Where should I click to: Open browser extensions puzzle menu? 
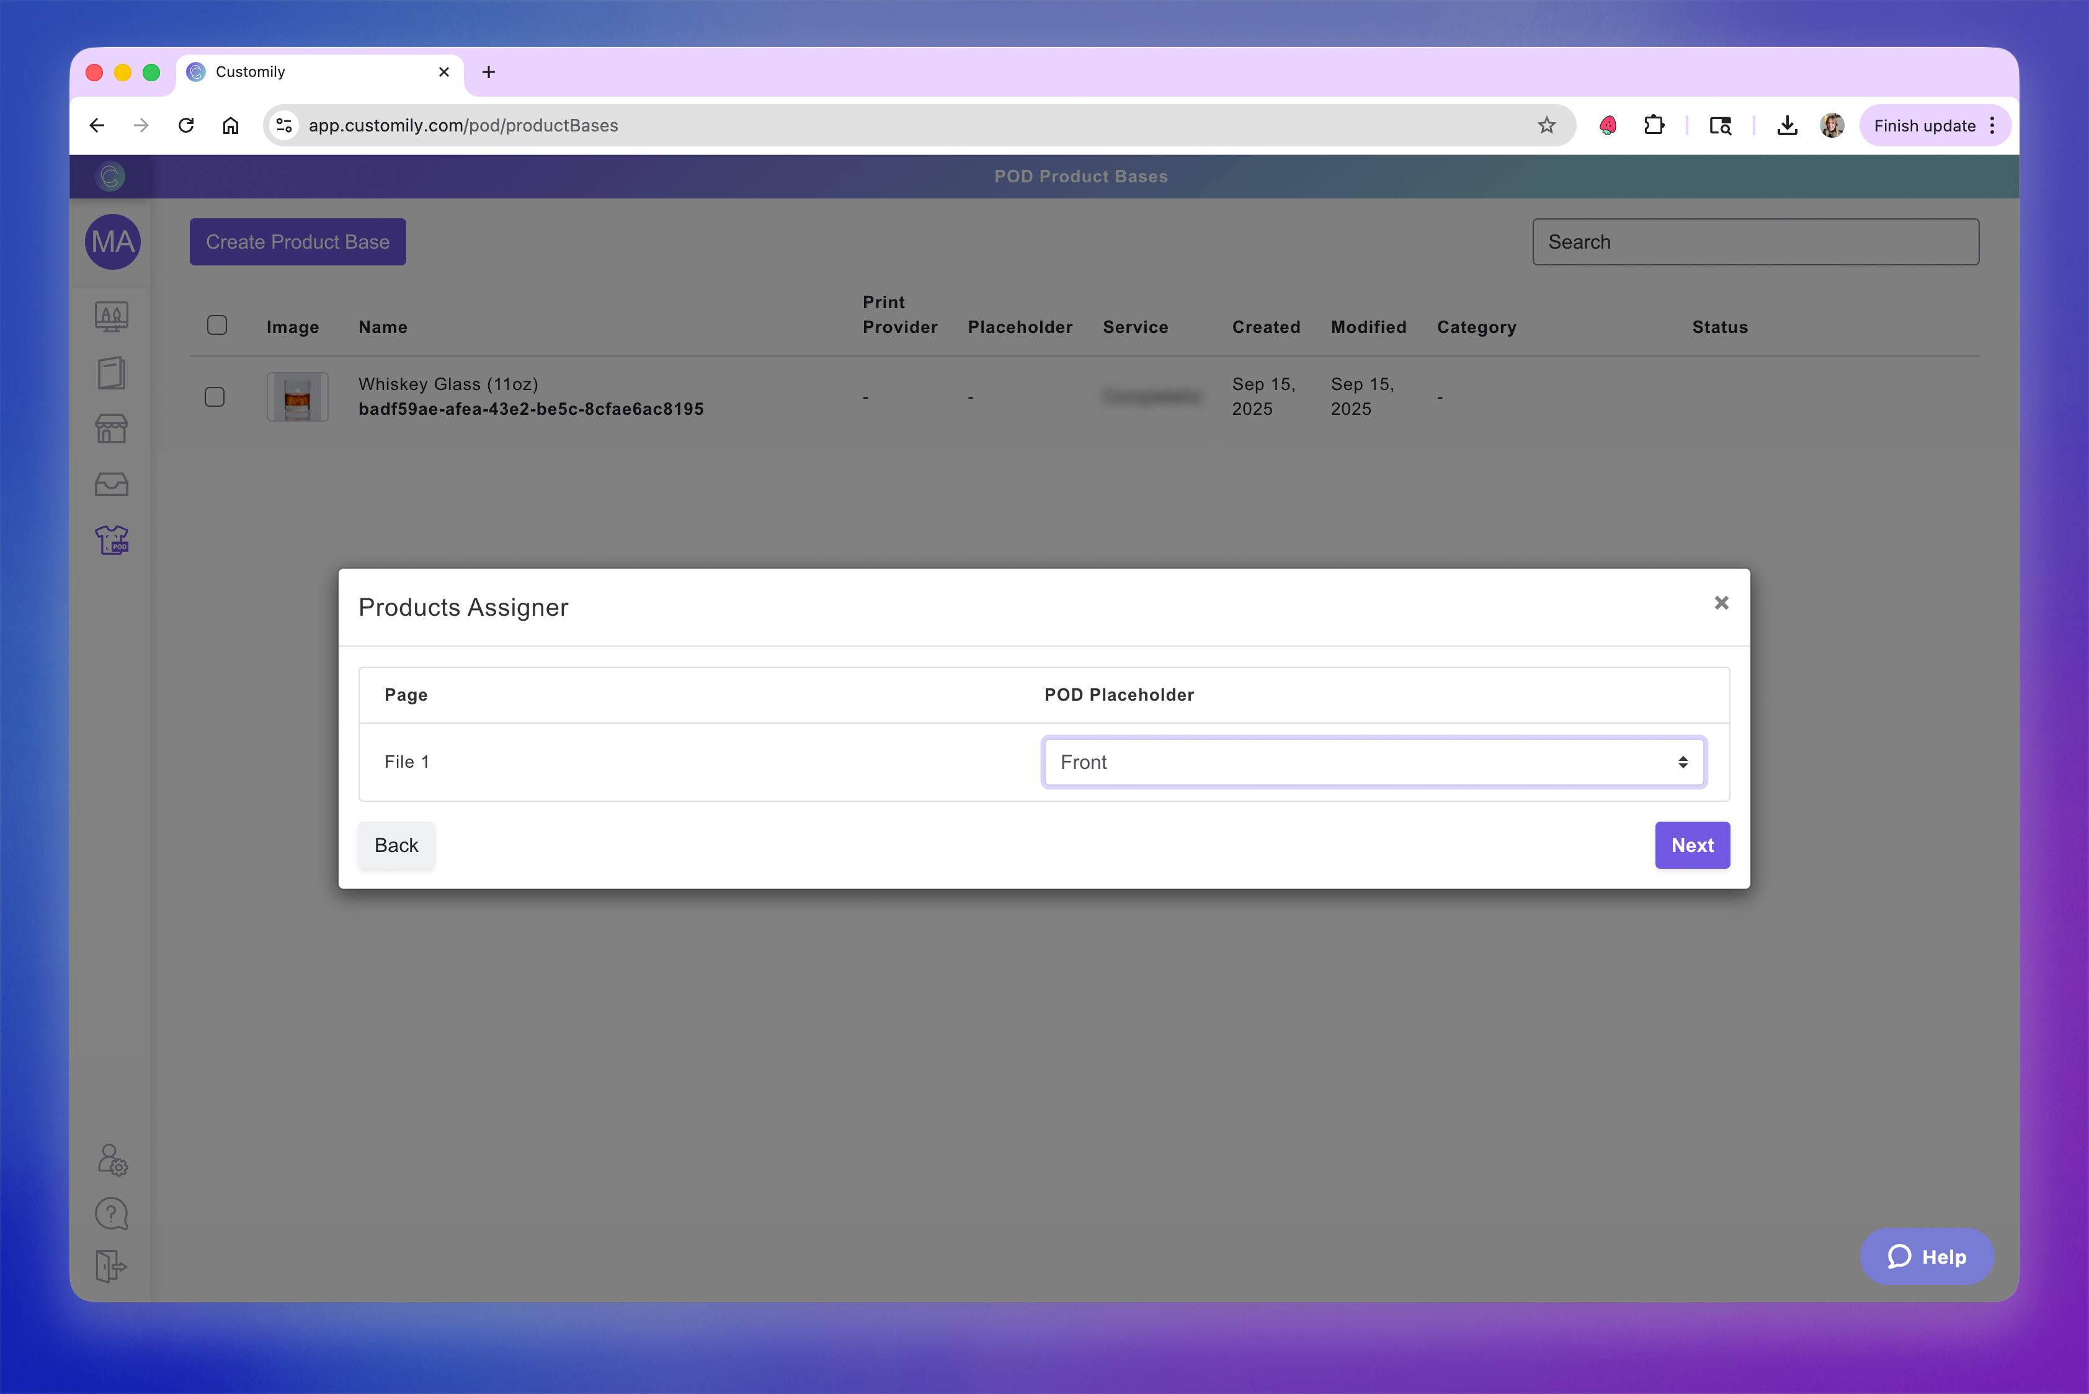tap(1655, 125)
